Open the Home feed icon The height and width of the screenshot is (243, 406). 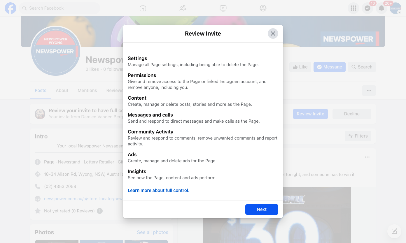[143, 8]
